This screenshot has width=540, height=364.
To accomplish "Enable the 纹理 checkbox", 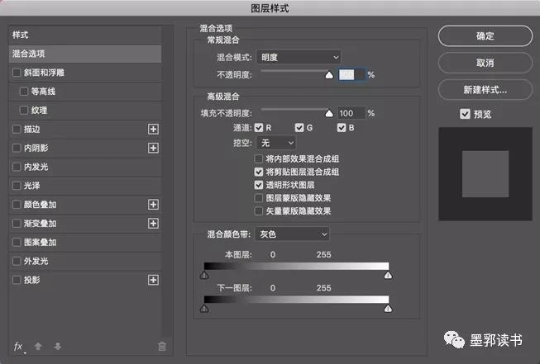I will 24,111.
